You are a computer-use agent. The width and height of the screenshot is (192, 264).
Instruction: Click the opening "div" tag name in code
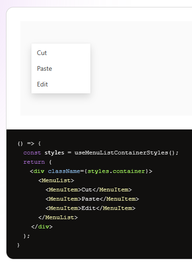point(39,171)
